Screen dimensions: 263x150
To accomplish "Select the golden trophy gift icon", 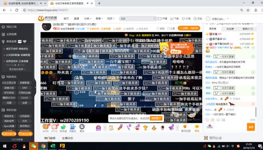I will click(145, 128).
